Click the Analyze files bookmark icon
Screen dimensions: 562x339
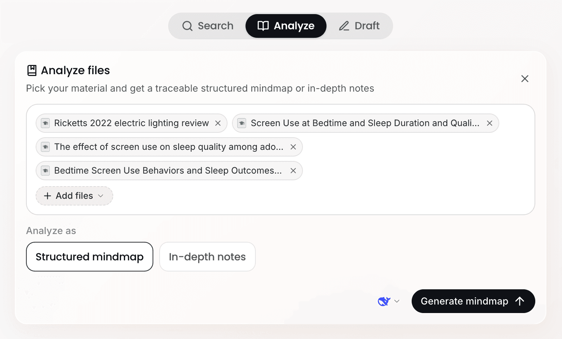pos(32,70)
